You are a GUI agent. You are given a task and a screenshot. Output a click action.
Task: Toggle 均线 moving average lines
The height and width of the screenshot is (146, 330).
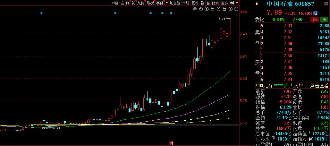click(185, 3)
